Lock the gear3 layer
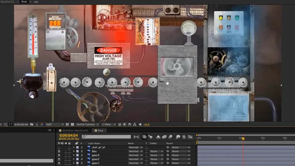Screen dimensions: 295x166 69,155
